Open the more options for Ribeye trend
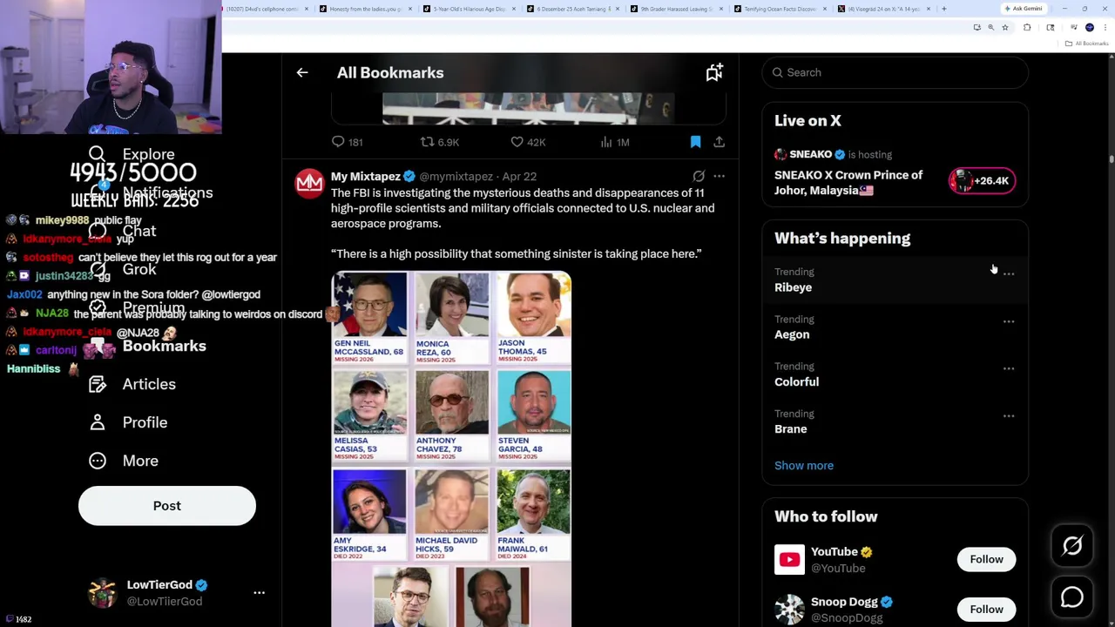The image size is (1115, 627). pyautogui.click(x=1009, y=274)
